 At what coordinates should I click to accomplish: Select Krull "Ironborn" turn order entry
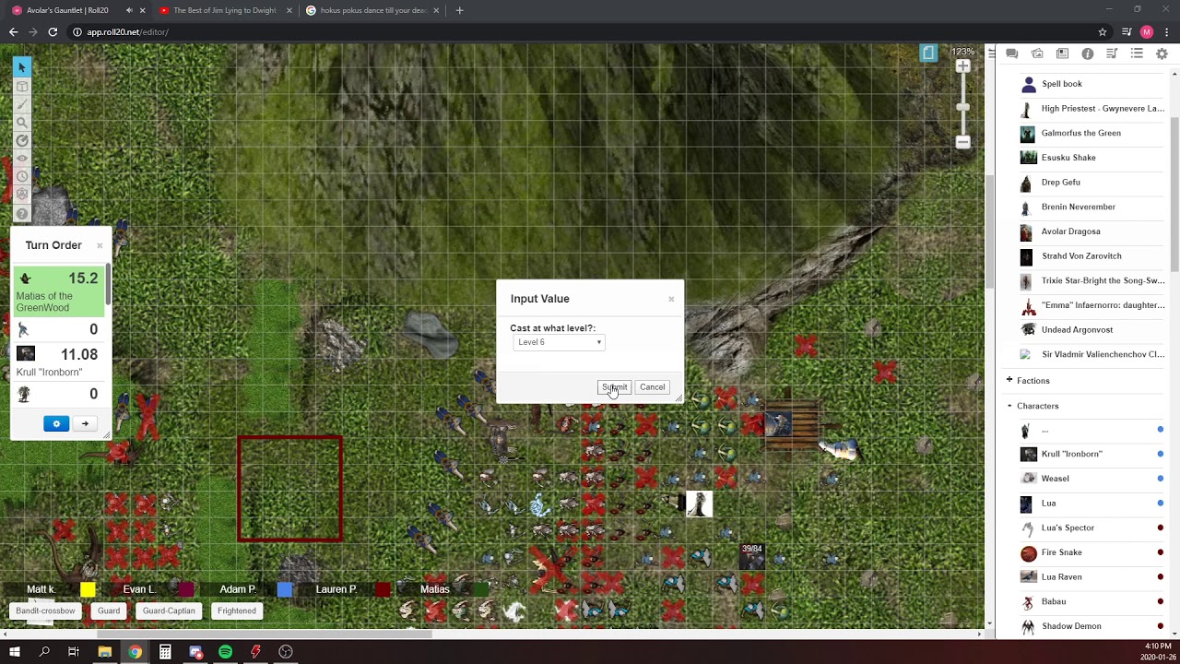pos(58,362)
